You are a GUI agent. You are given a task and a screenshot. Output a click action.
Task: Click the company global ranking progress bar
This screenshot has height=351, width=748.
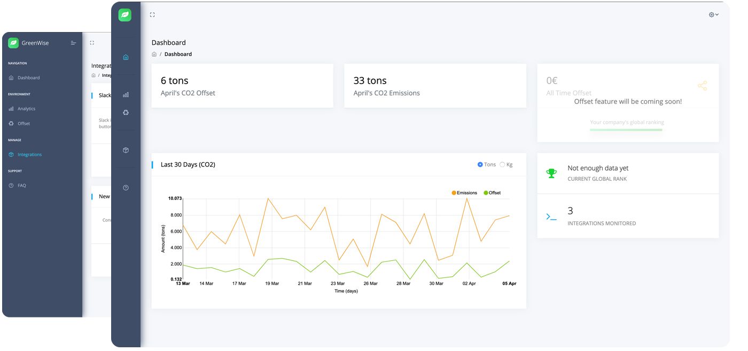(626, 130)
